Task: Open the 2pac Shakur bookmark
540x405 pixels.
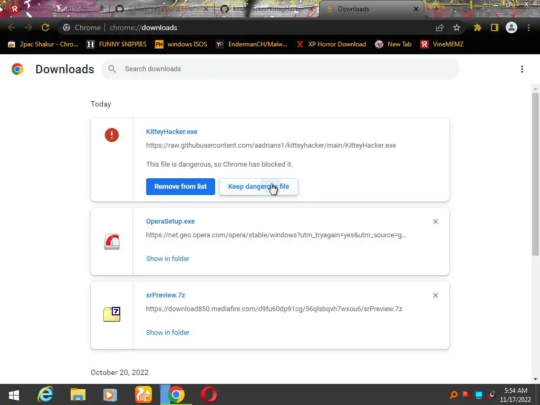Action: point(43,44)
